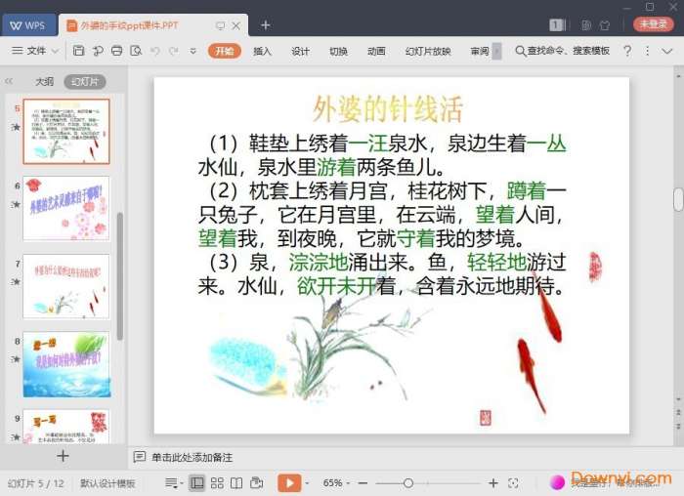Go to next slide with double-arrow button

pyautogui.click(x=678, y=426)
